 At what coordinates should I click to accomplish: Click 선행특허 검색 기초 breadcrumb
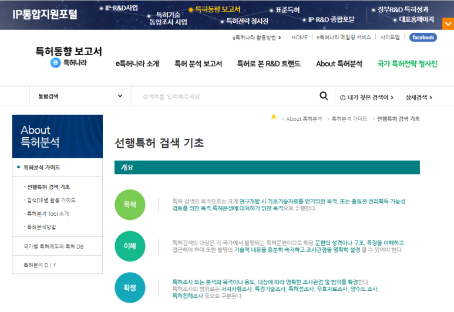pos(398,119)
